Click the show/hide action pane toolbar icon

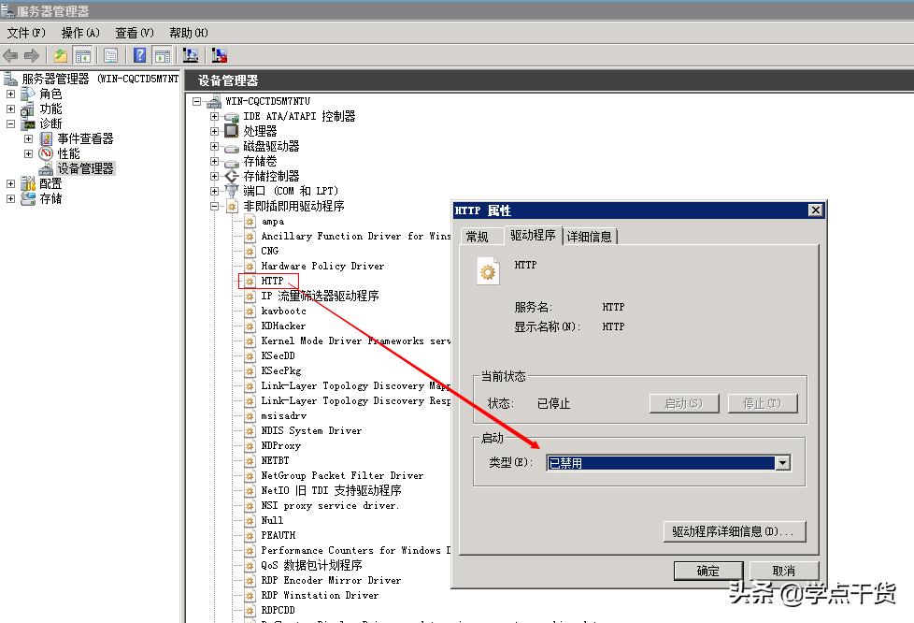(162, 55)
